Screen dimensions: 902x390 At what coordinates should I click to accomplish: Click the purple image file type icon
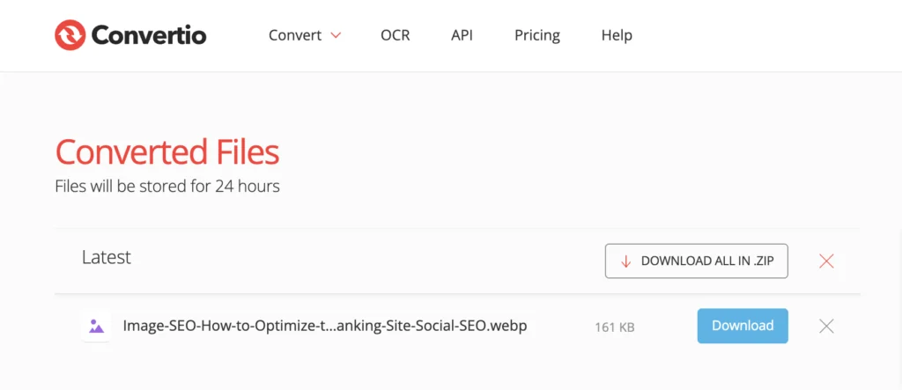click(x=96, y=327)
